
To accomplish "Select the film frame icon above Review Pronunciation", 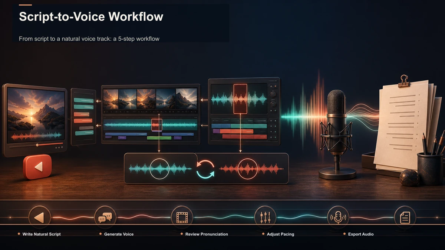I will [182, 217].
